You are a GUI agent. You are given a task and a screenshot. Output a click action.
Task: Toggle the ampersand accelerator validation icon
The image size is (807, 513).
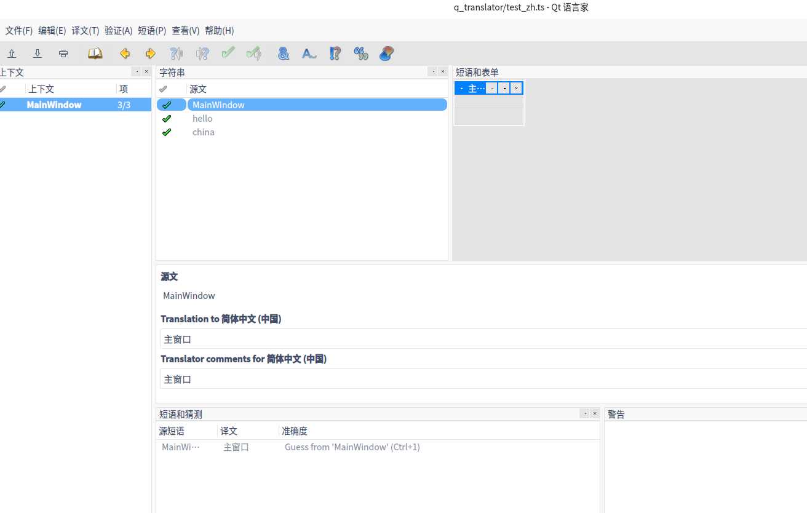tap(283, 54)
